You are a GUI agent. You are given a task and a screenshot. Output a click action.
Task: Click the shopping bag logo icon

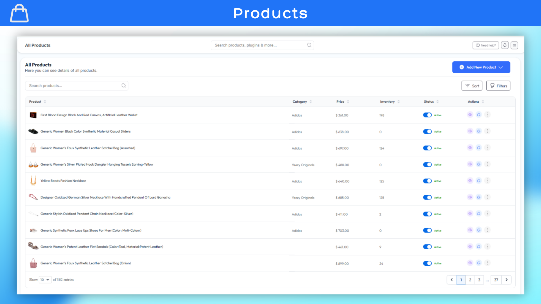(x=19, y=13)
